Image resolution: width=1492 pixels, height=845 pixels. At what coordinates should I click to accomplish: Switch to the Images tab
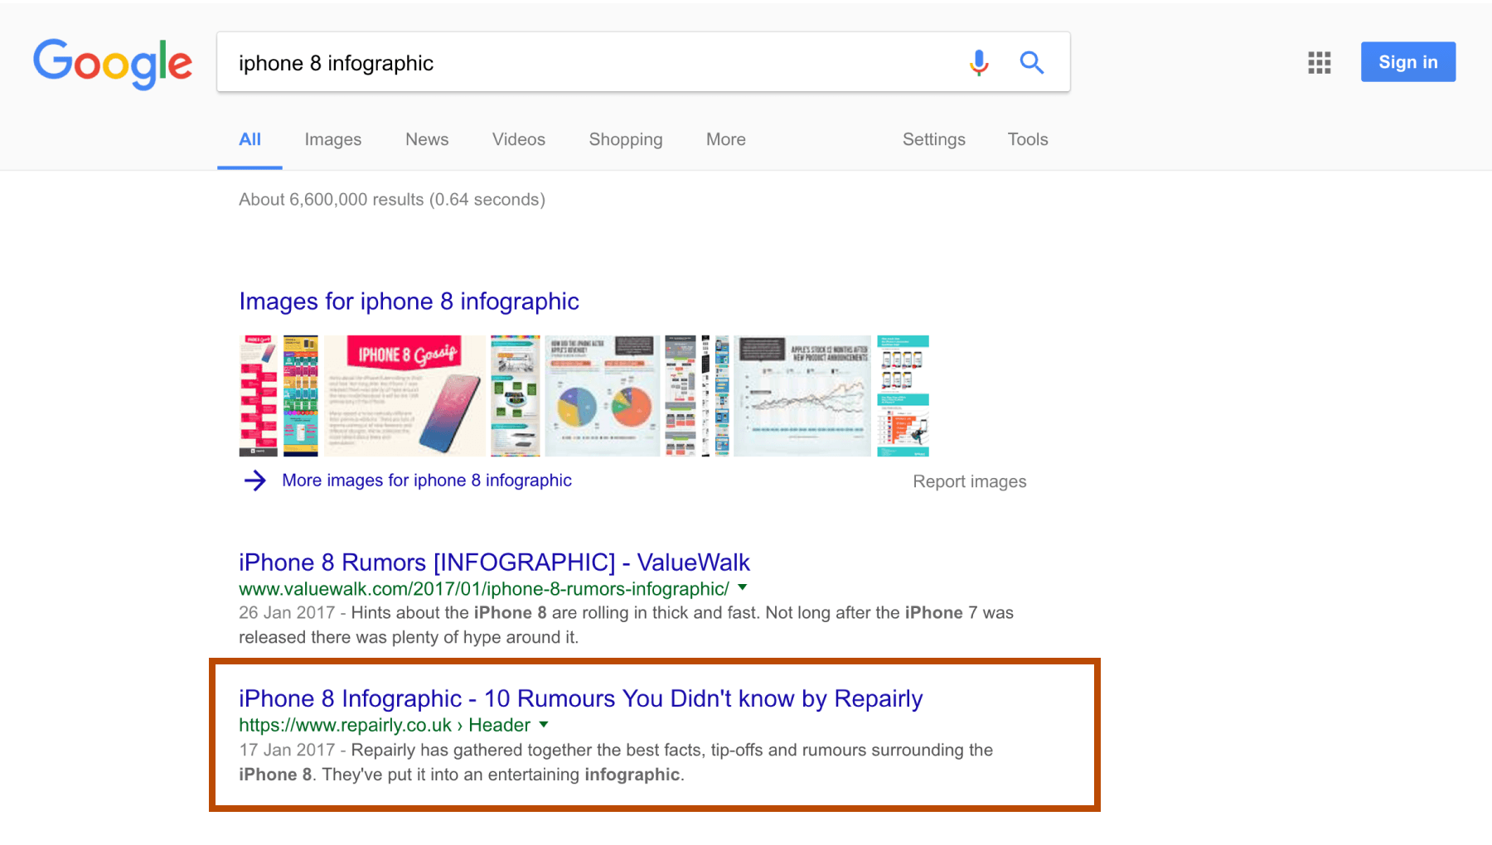pyautogui.click(x=332, y=139)
